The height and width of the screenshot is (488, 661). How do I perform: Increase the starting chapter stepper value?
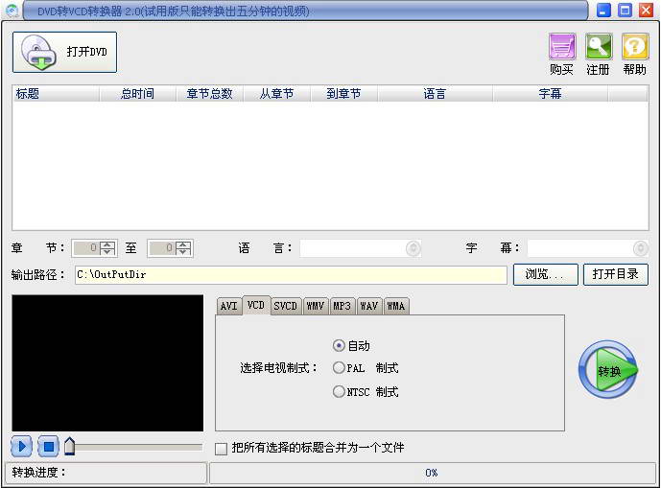coord(107,244)
